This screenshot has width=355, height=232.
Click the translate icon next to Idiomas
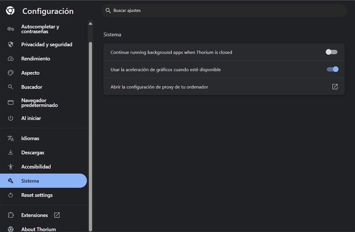pyautogui.click(x=11, y=138)
